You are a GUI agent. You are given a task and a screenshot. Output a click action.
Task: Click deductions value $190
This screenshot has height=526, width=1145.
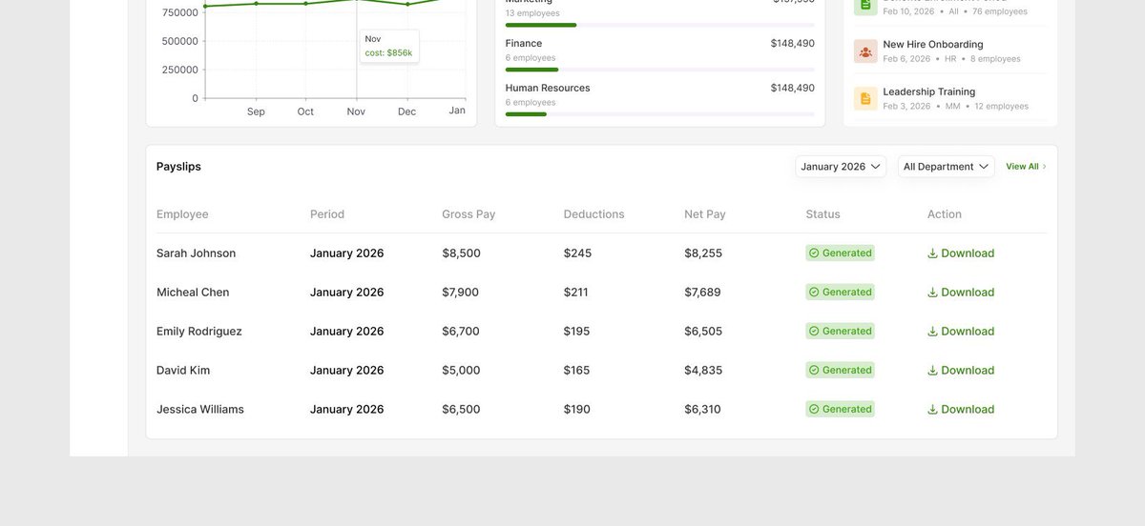(x=577, y=410)
